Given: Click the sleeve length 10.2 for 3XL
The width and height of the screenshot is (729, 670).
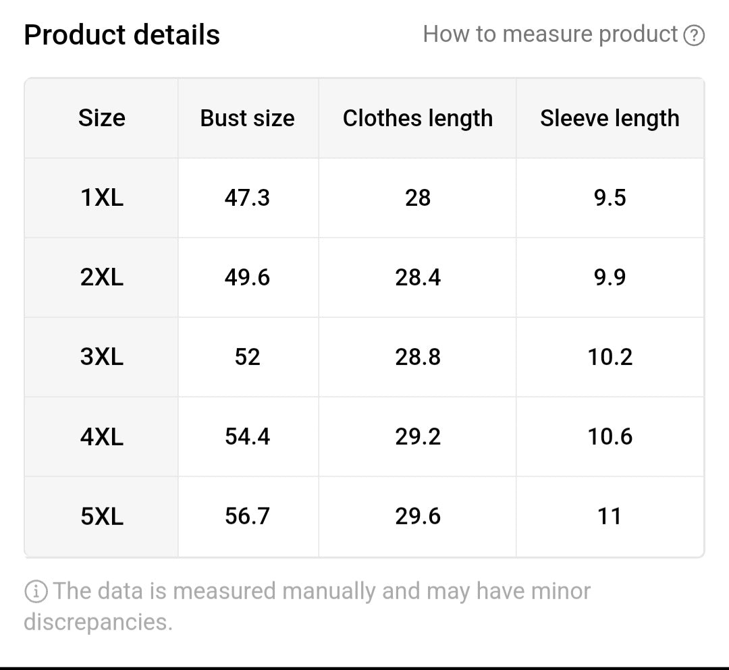Looking at the screenshot, I should (x=610, y=357).
